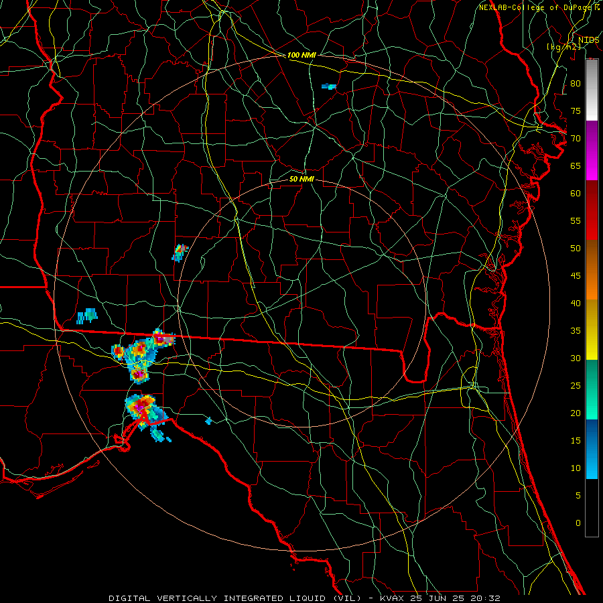Pick the black bottom segment of the VIL scale
Screen dimensions: 603x603
[x=592, y=508]
